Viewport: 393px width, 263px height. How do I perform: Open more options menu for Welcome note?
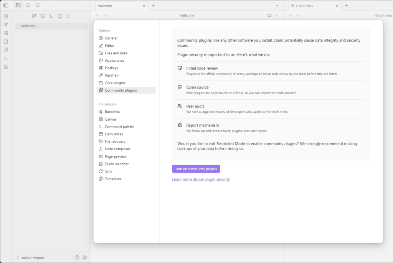click(x=277, y=16)
